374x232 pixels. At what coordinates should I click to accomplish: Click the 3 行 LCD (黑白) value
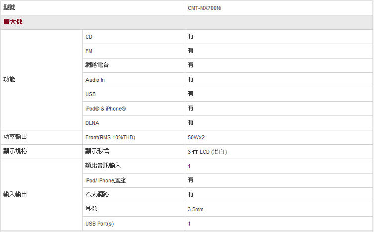(207, 152)
